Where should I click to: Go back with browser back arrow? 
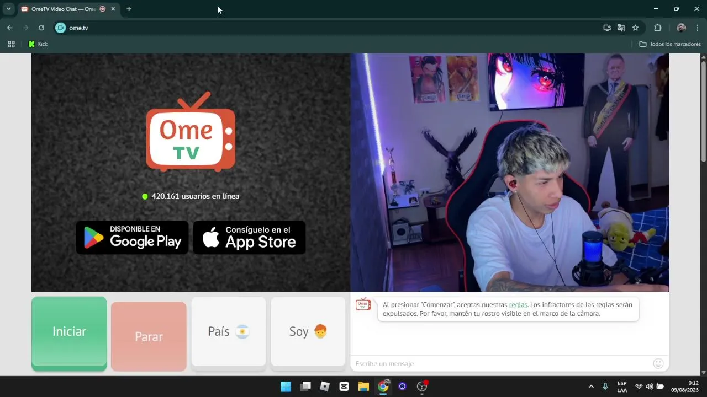9,28
